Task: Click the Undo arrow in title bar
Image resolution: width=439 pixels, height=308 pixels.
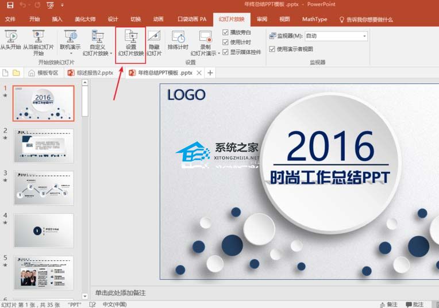Action: tap(23, 5)
